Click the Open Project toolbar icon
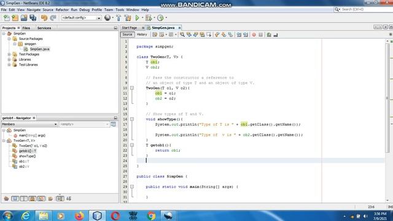Image resolution: width=393 pixels, height=221 pixels. (x=24, y=18)
